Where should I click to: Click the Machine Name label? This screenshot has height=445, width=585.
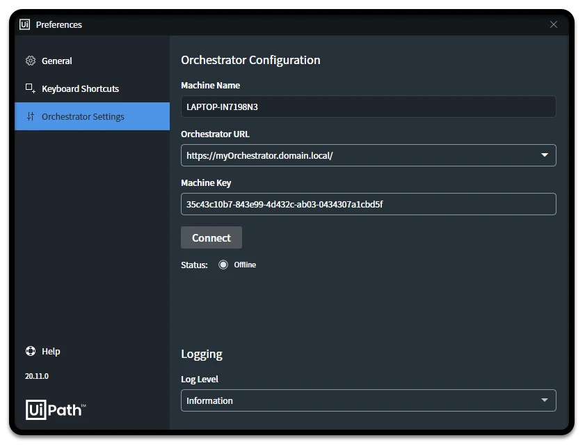pos(211,85)
